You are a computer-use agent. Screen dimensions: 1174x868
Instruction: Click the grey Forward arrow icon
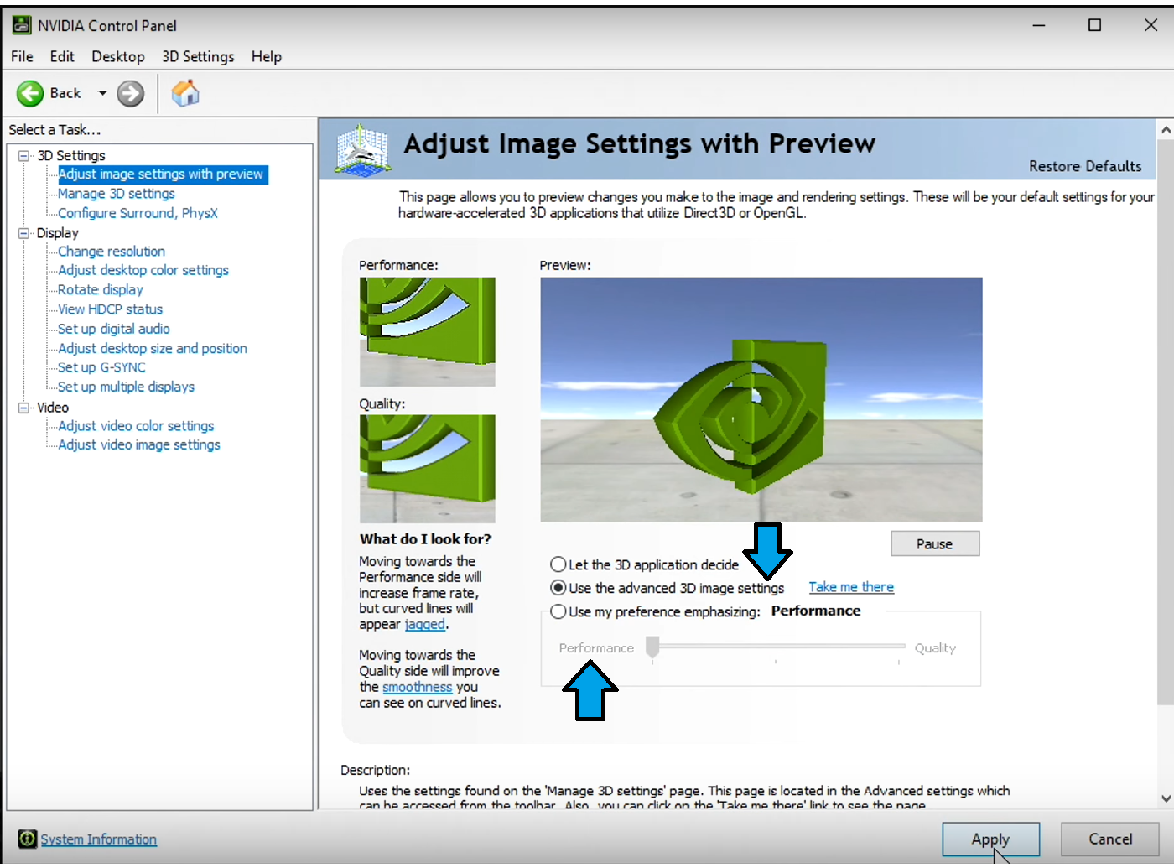(130, 93)
